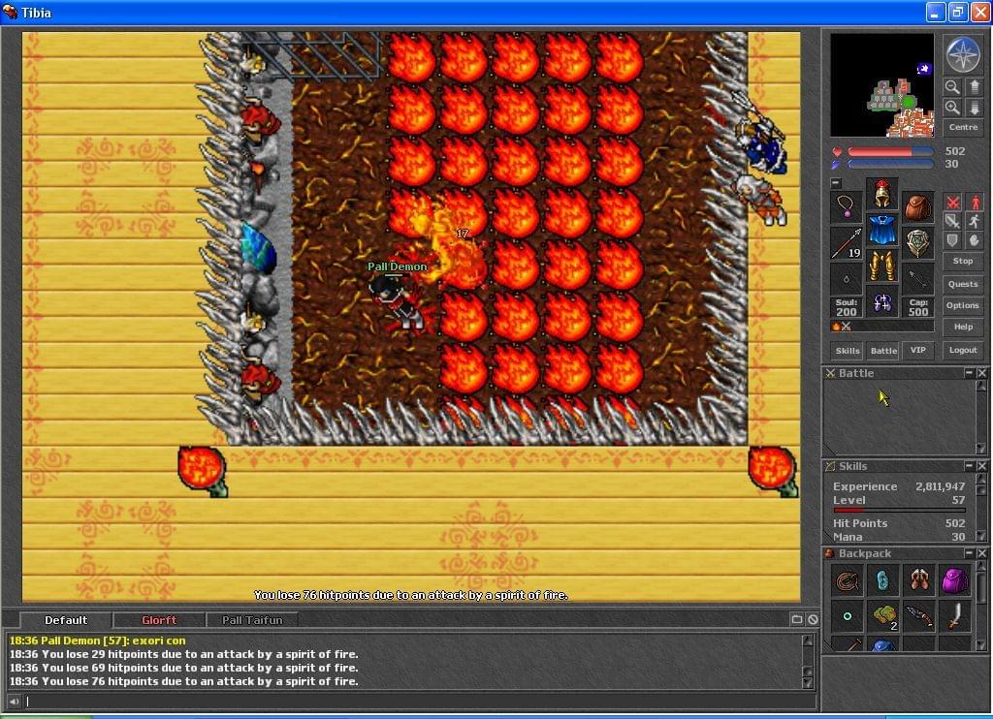This screenshot has width=993, height=719.
Task: Click the chat text input field
Action: click(421, 702)
